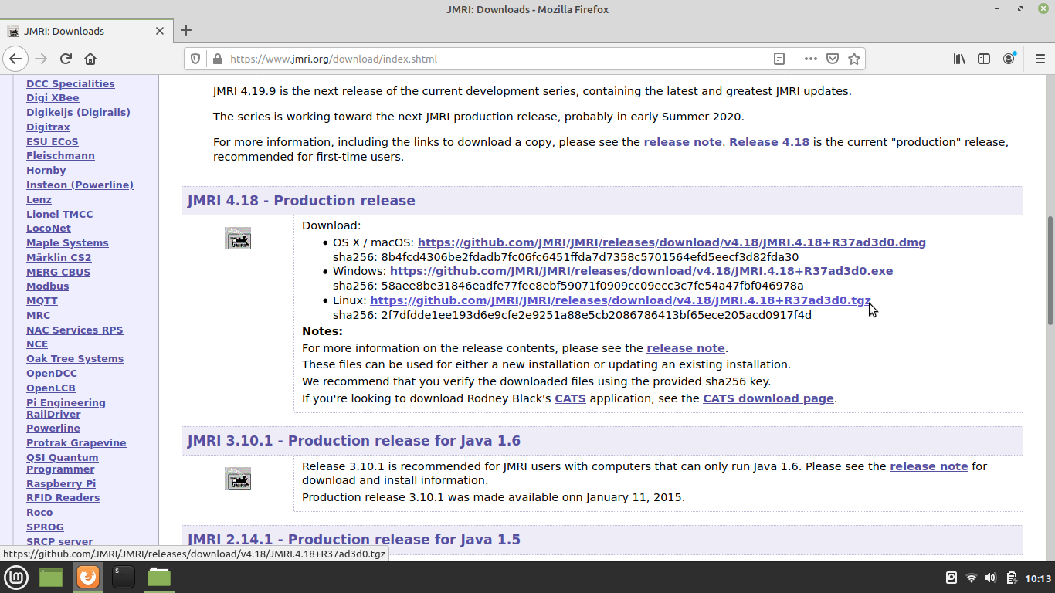Open the Linux Mint start menu
The width and height of the screenshot is (1055, 593).
tap(16, 577)
